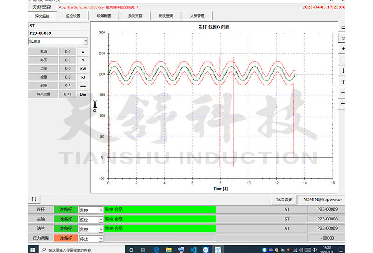The image size is (373, 253).
Task: Click the small minus zoom-out chart button
Action: coord(342,60)
